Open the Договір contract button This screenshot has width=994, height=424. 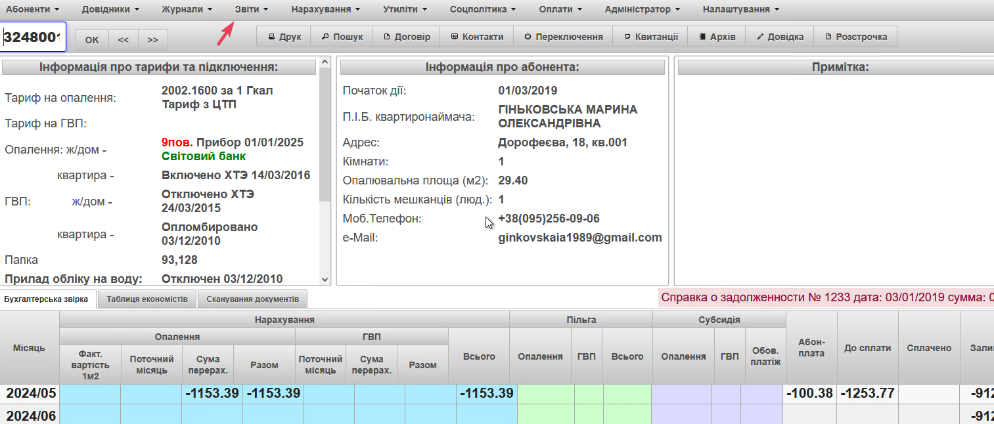pos(406,37)
